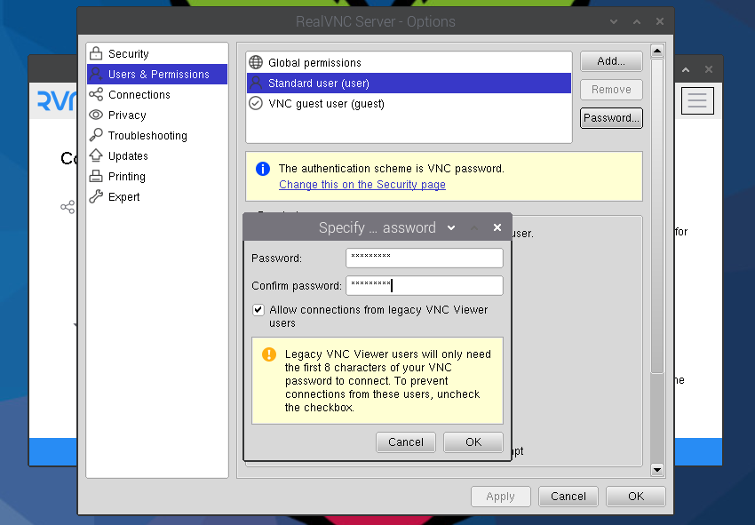Click the vertical scrollbar thumb in the permissions pane
The width and height of the screenshot is (755, 525).
coord(656,216)
